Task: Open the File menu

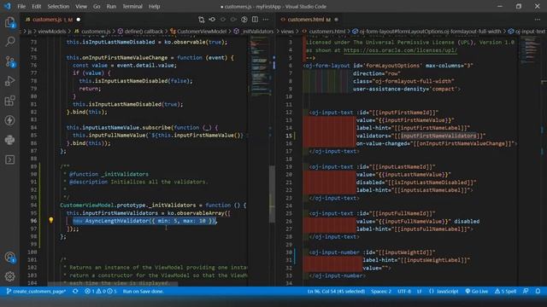Action: (x=21, y=6)
